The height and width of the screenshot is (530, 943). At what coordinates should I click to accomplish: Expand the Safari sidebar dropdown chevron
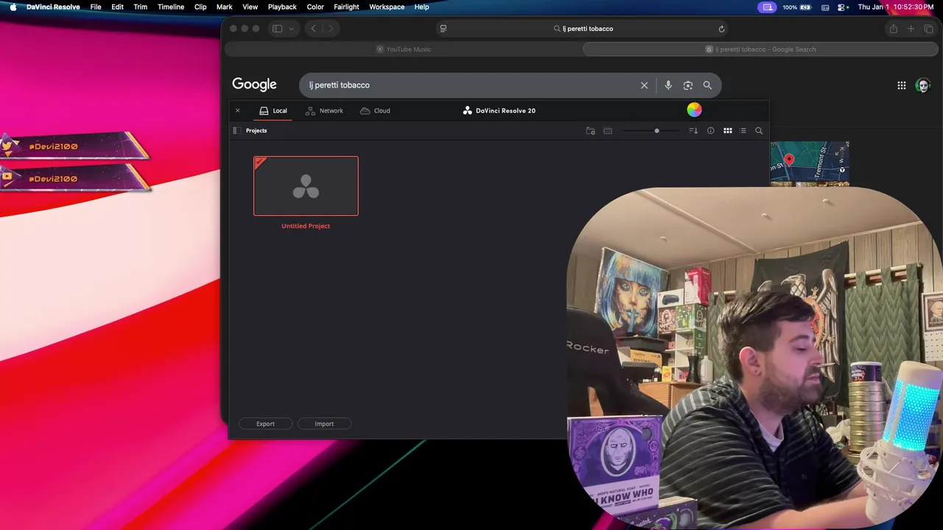pyautogui.click(x=292, y=29)
